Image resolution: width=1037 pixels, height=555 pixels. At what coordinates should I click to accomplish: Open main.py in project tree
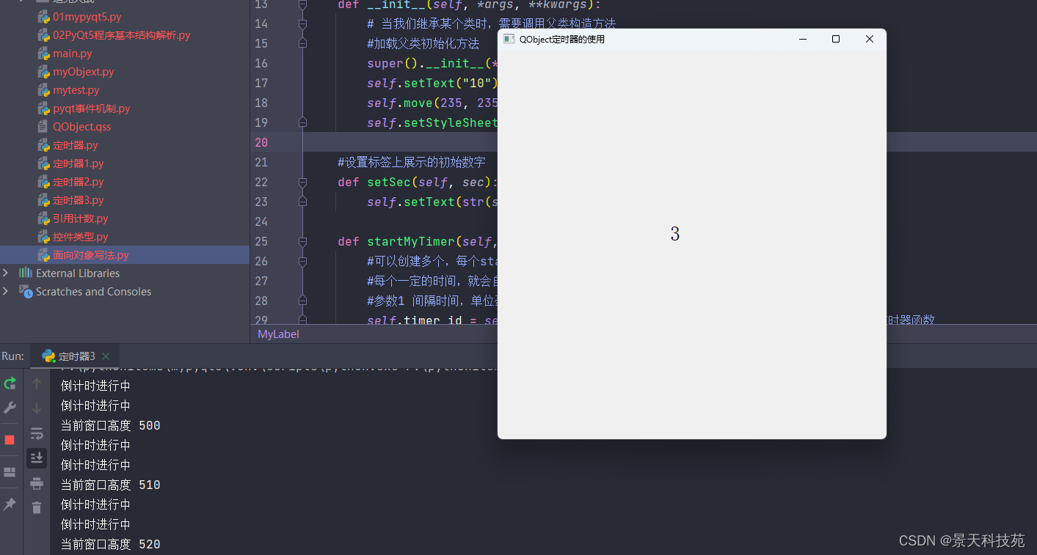coord(73,53)
